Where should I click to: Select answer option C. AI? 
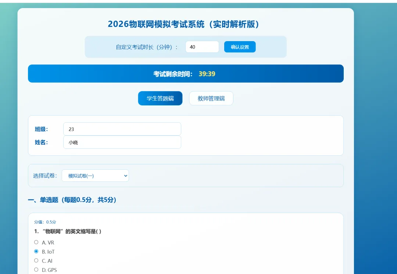tap(36, 260)
